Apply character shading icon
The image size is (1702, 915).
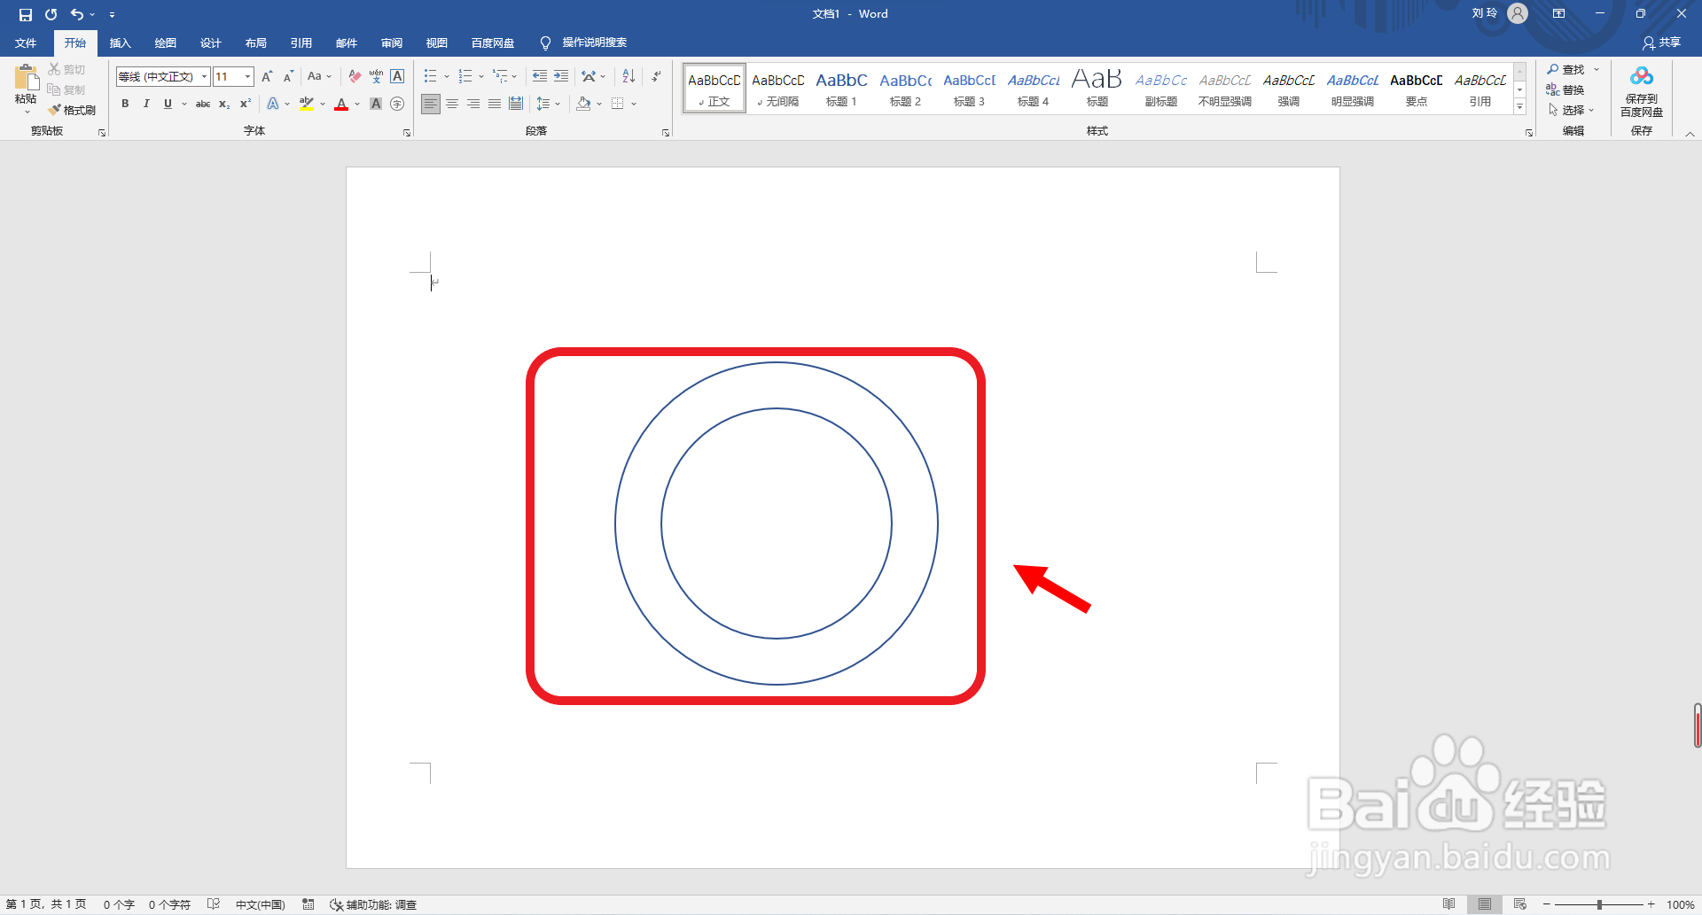(376, 104)
